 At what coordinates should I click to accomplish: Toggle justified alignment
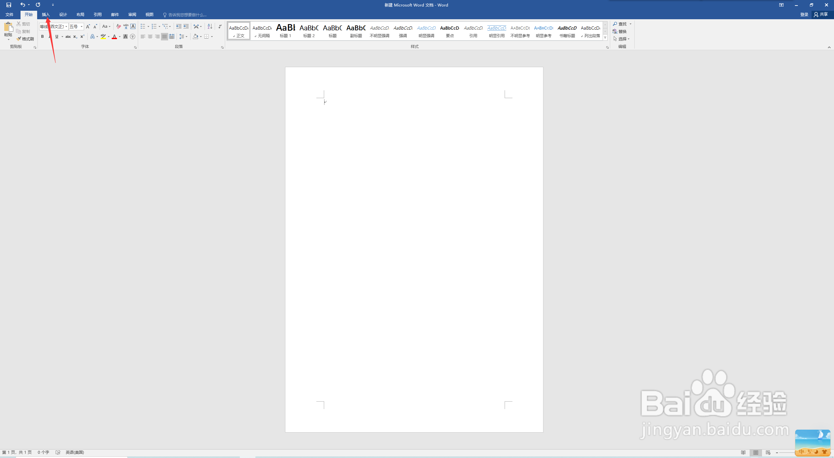click(165, 37)
